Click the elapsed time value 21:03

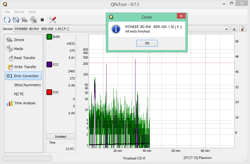click(70, 149)
